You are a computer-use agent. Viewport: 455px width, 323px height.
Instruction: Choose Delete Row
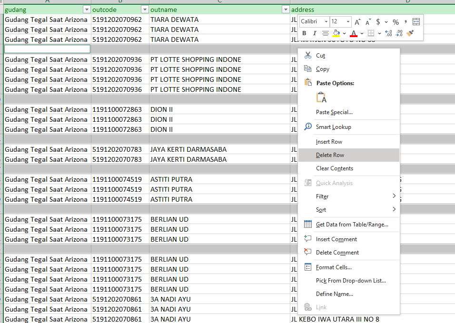point(349,155)
